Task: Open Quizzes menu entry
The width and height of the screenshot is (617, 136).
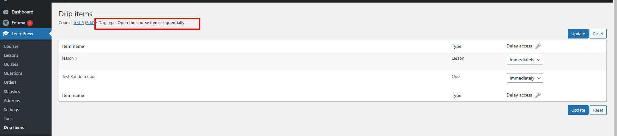Action: pyautogui.click(x=11, y=64)
